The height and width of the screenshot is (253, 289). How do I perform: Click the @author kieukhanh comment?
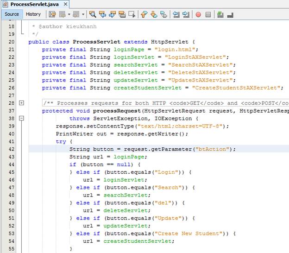coord(68,26)
